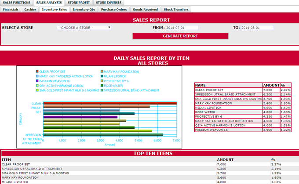
Task: Click CLEAR PROOF SET in summary table
Action: click(x=209, y=90)
